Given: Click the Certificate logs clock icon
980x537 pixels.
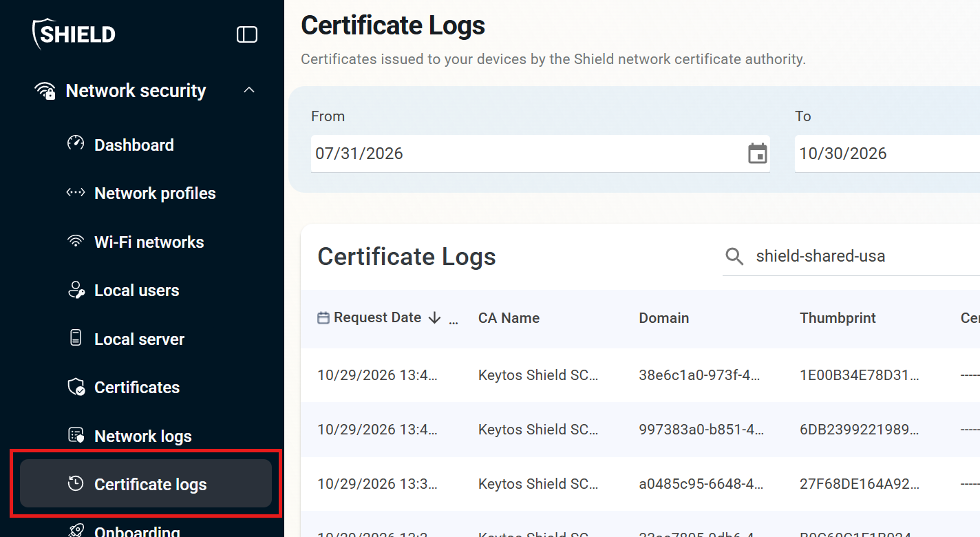Looking at the screenshot, I should 76,483.
